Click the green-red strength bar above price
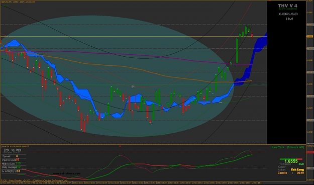314x185 pixels. (x=291, y=159)
